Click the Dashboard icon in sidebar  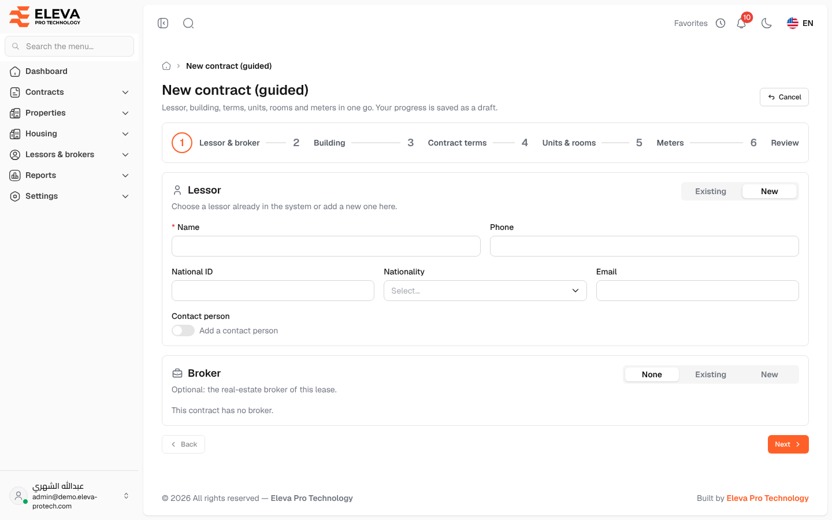(15, 72)
